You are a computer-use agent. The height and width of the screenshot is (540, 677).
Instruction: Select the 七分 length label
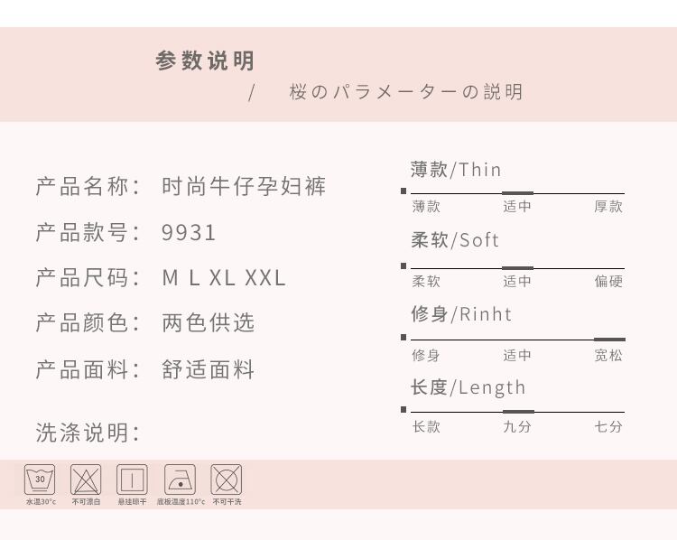(x=608, y=427)
